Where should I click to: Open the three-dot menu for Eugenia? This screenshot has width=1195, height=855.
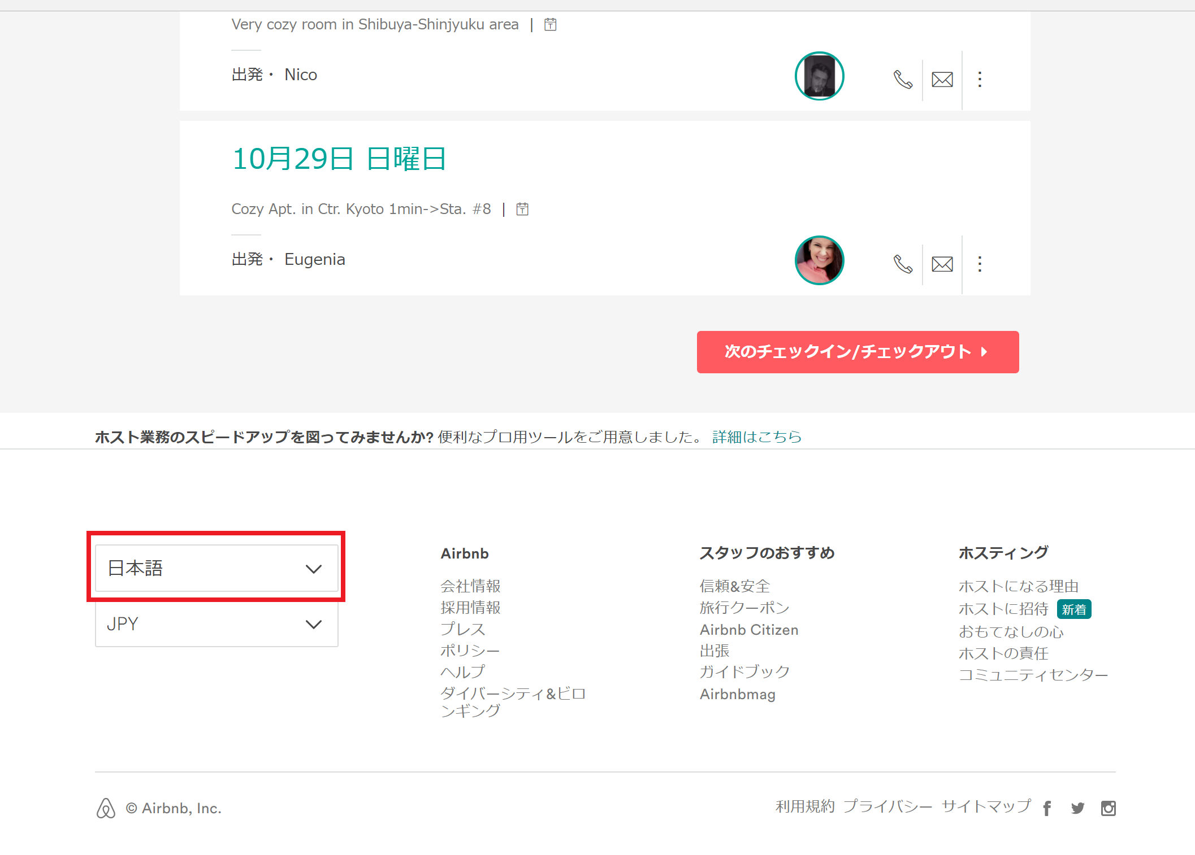[x=980, y=264]
